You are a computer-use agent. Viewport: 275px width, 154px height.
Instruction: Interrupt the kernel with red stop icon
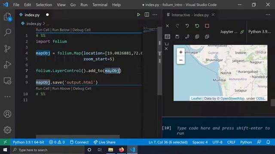click(x=207, y=26)
